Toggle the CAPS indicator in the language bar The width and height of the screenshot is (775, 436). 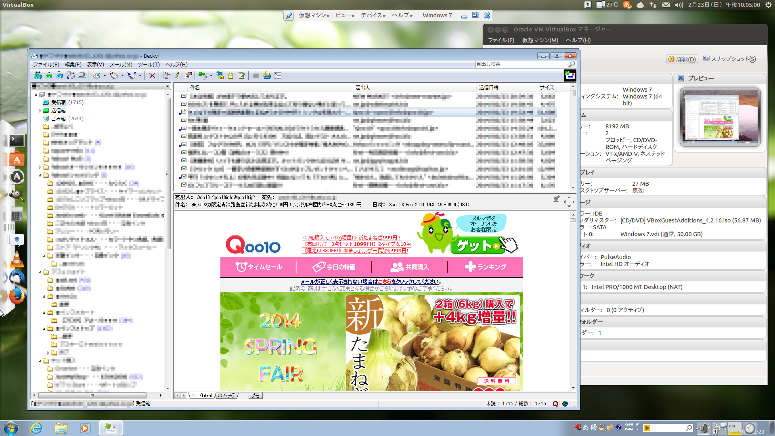(x=629, y=425)
